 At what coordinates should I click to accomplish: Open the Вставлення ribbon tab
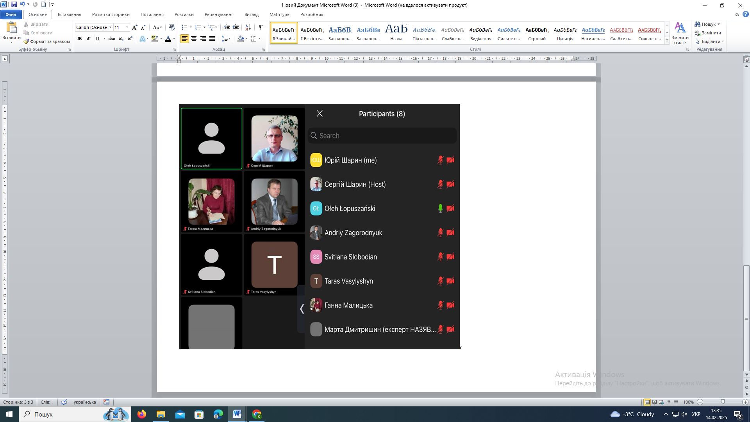coord(69,14)
